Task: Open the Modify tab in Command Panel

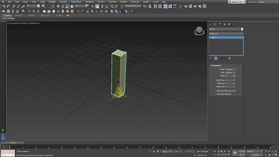Action: tap(215, 24)
